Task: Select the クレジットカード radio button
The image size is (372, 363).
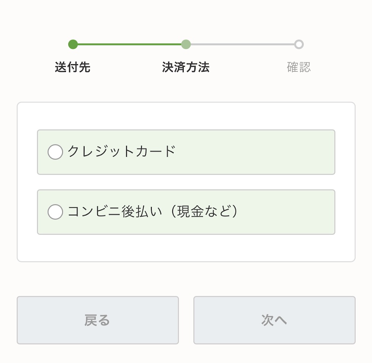Action: tap(55, 152)
